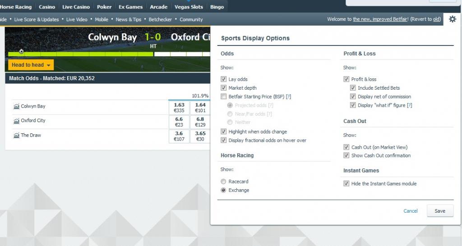Click The Draw runner name
Screen dimensions: 462x246
pos(31,135)
